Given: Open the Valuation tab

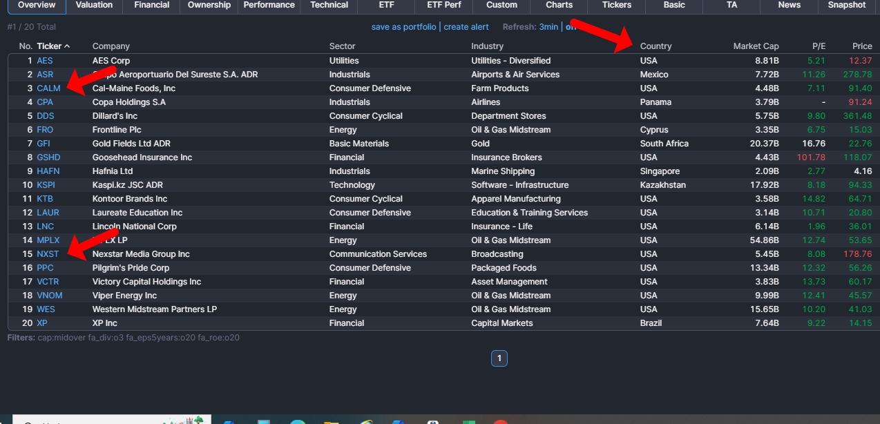Looking at the screenshot, I should [x=95, y=6].
